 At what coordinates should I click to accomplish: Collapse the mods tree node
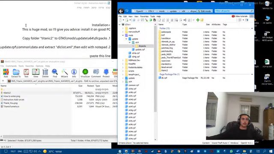tap(123, 35)
